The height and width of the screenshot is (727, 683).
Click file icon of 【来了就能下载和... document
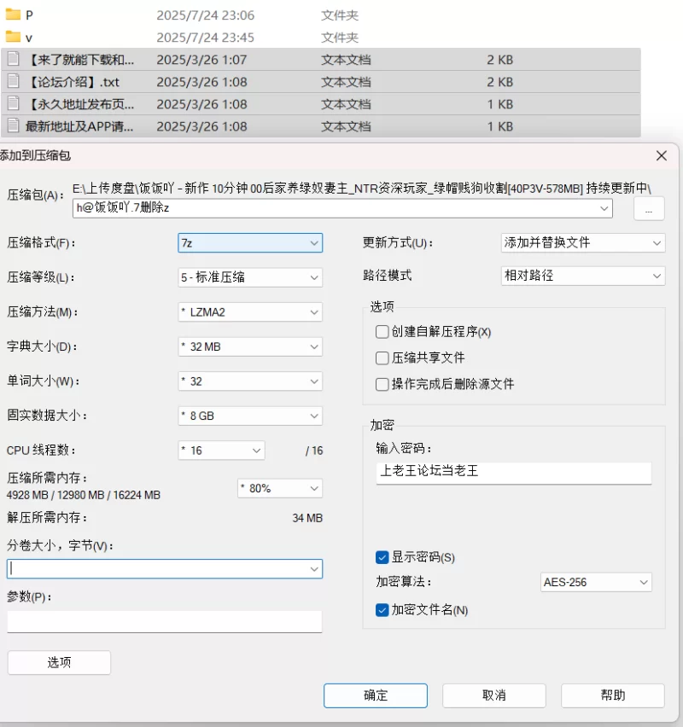point(14,59)
